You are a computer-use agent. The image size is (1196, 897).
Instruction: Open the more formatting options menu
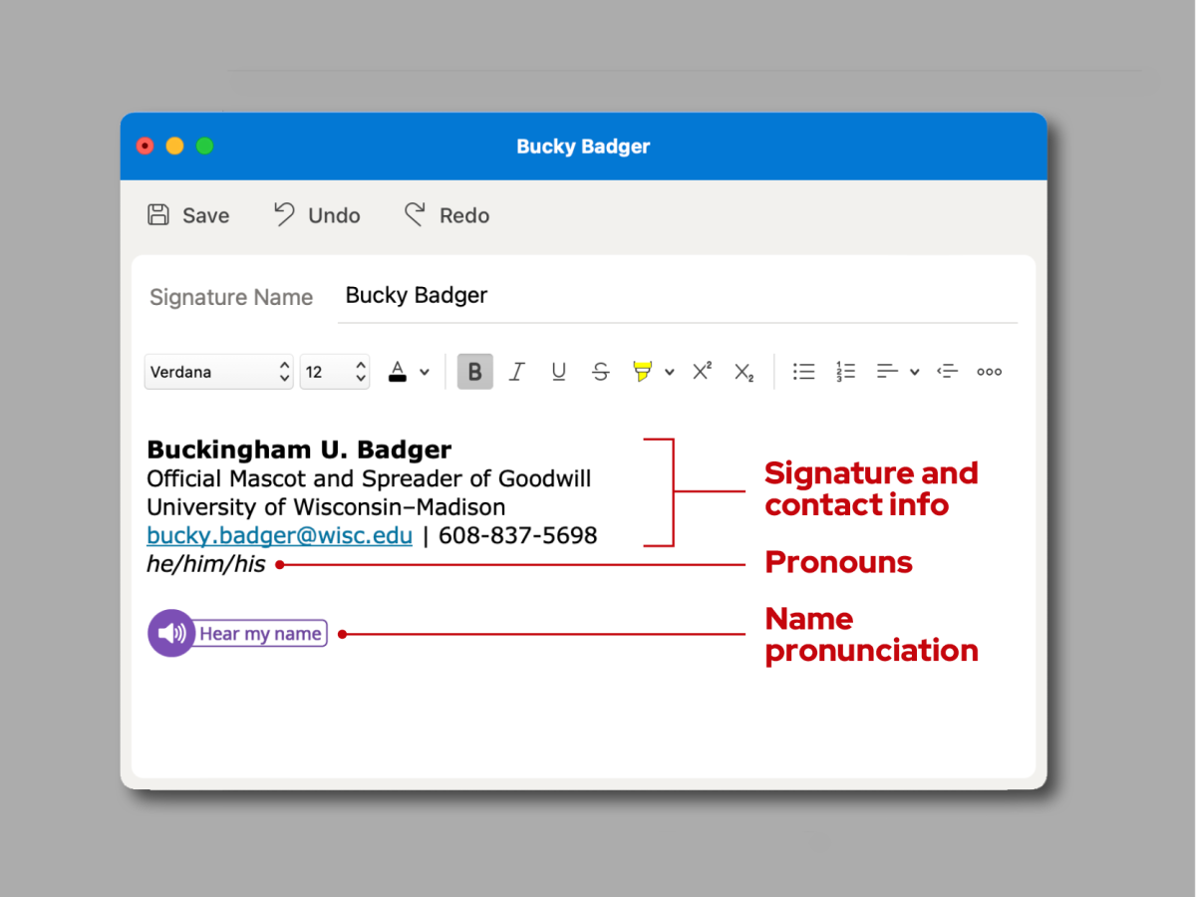click(x=989, y=371)
